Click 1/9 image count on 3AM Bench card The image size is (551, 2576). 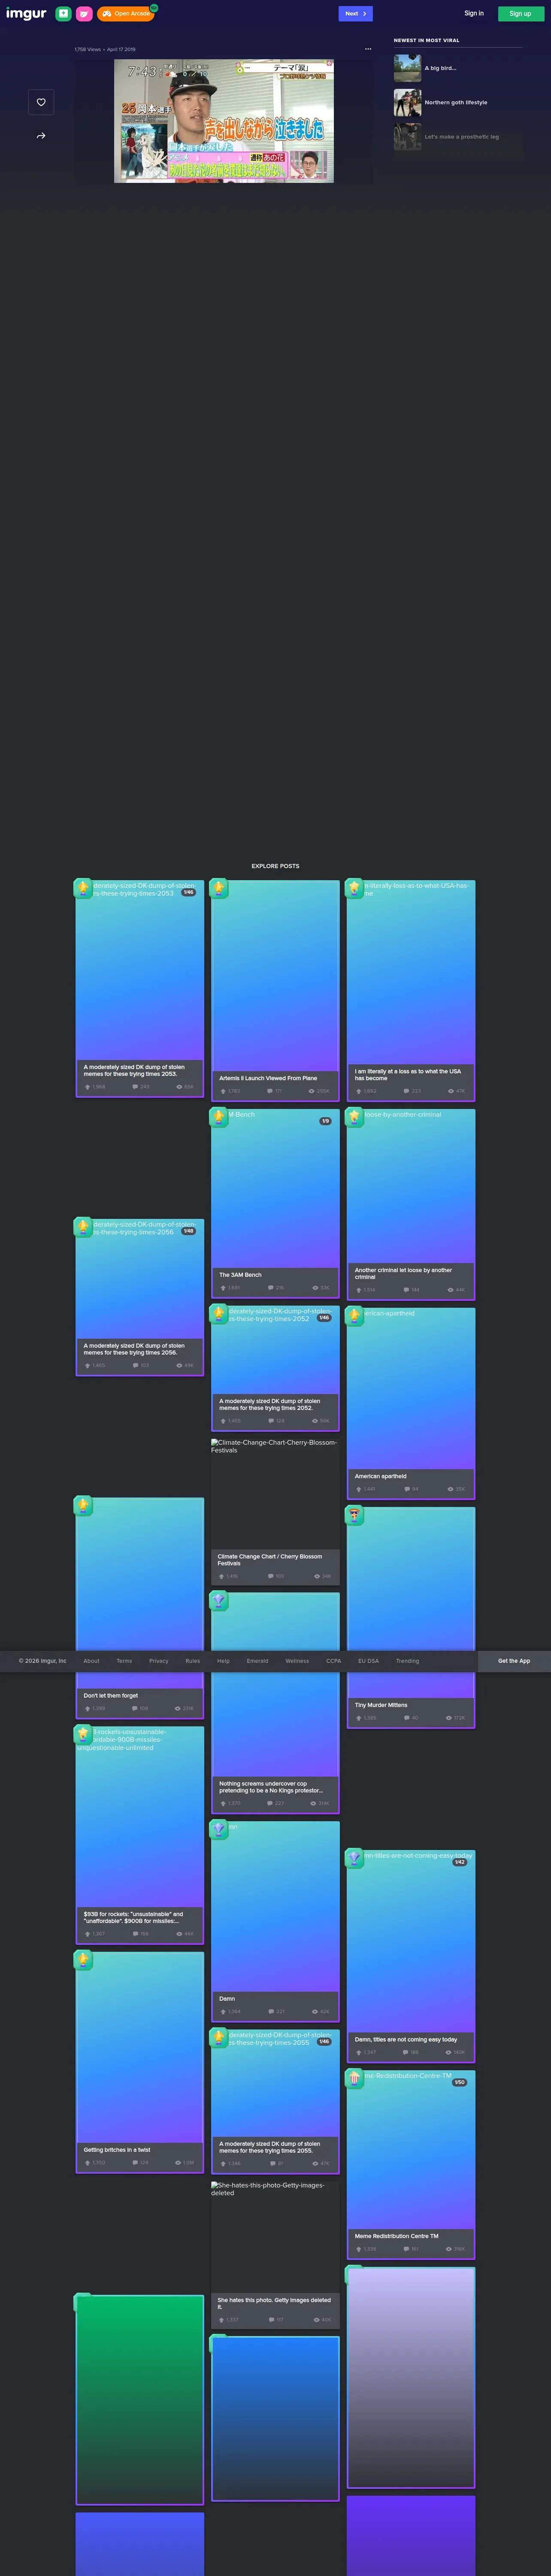click(325, 1121)
